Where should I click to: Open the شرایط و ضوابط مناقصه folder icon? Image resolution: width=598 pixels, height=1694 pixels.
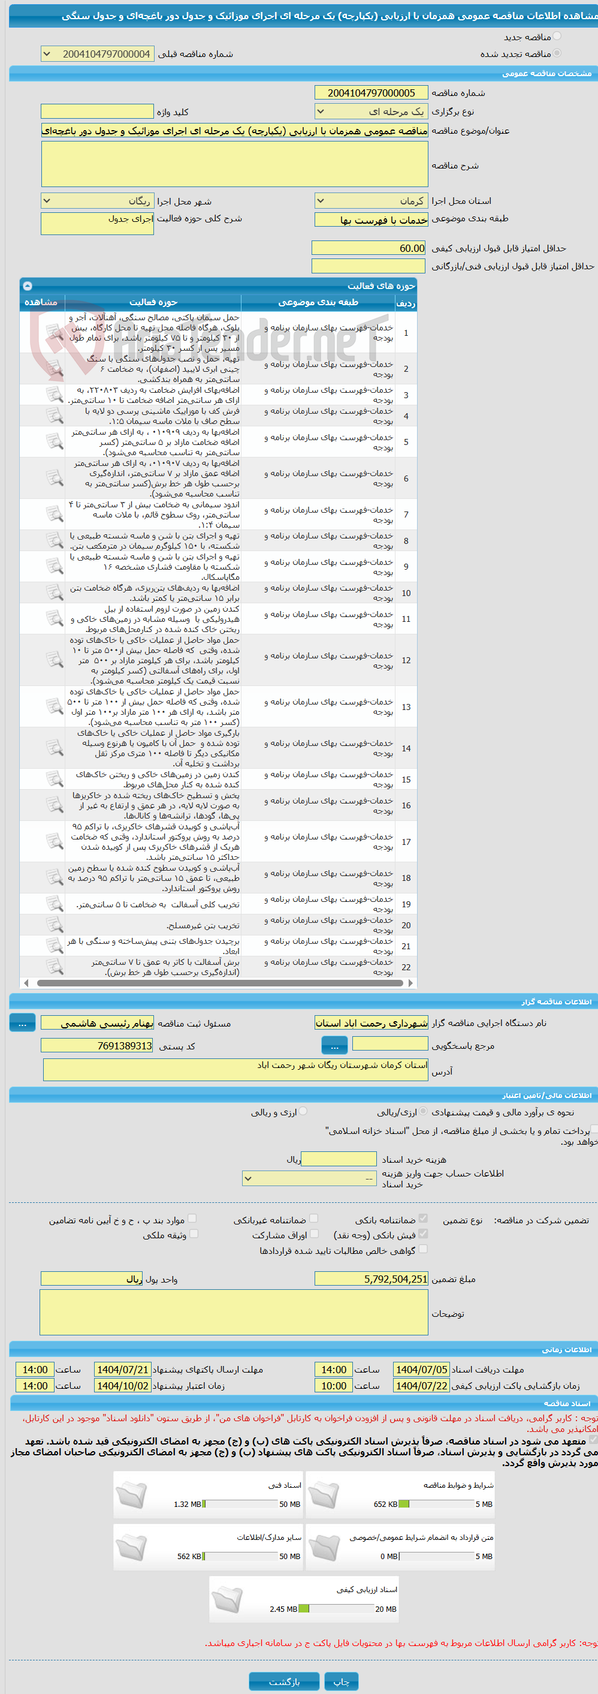tap(324, 1495)
